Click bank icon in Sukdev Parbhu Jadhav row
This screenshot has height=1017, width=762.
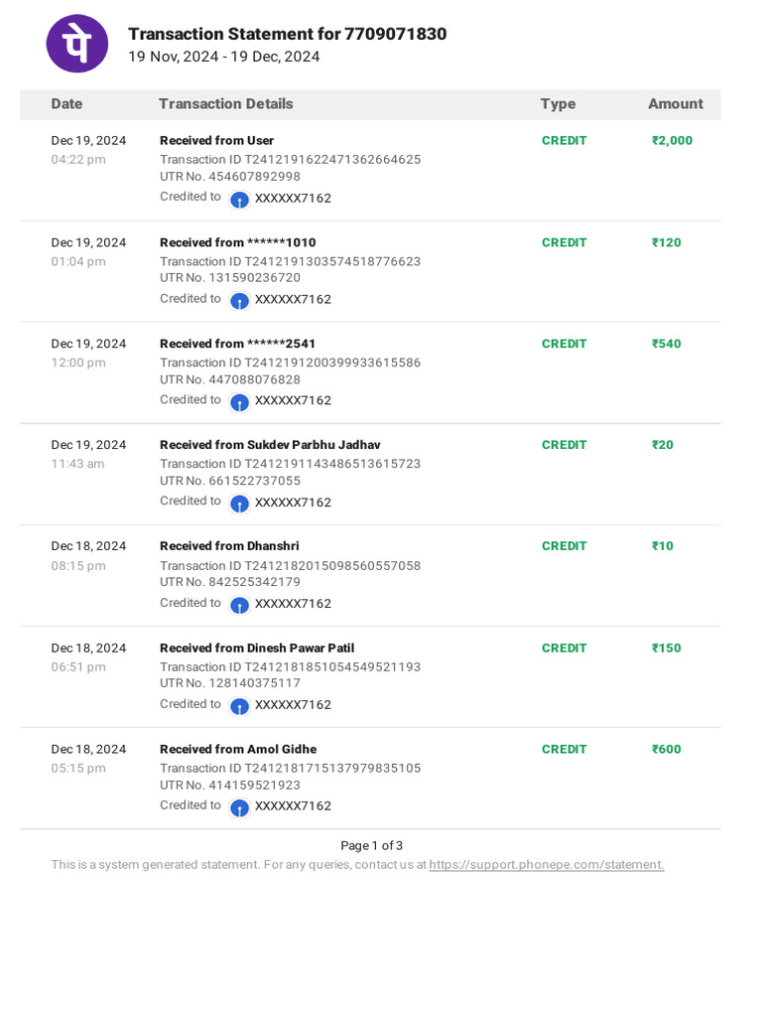[x=239, y=504]
